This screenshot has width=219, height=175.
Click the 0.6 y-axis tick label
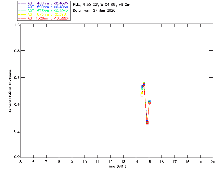pos(17,78)
